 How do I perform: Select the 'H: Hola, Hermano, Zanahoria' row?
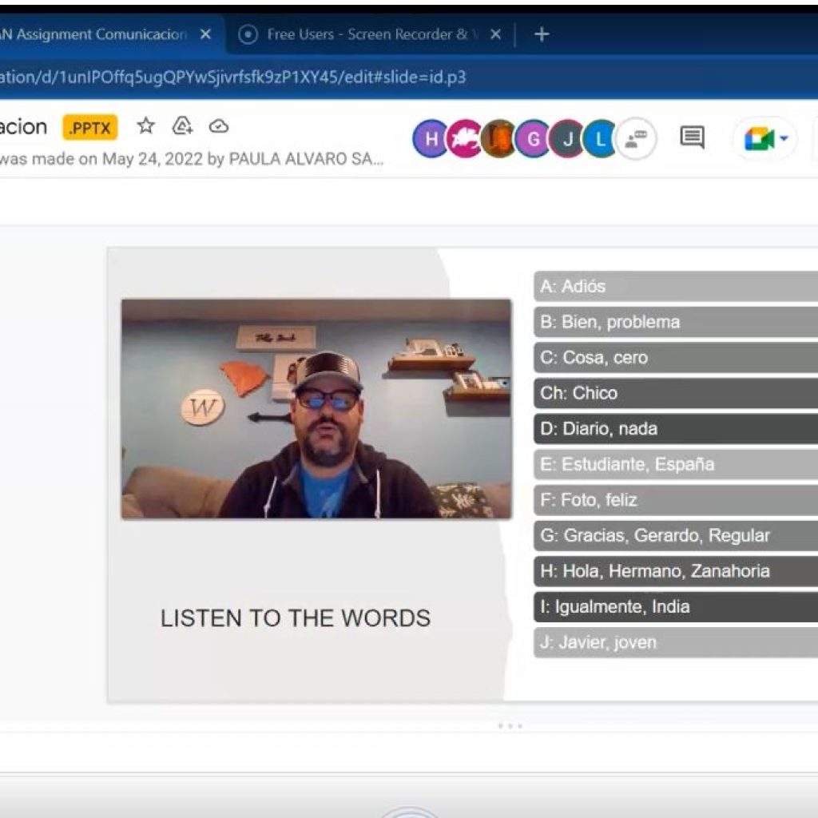(676, 570)
